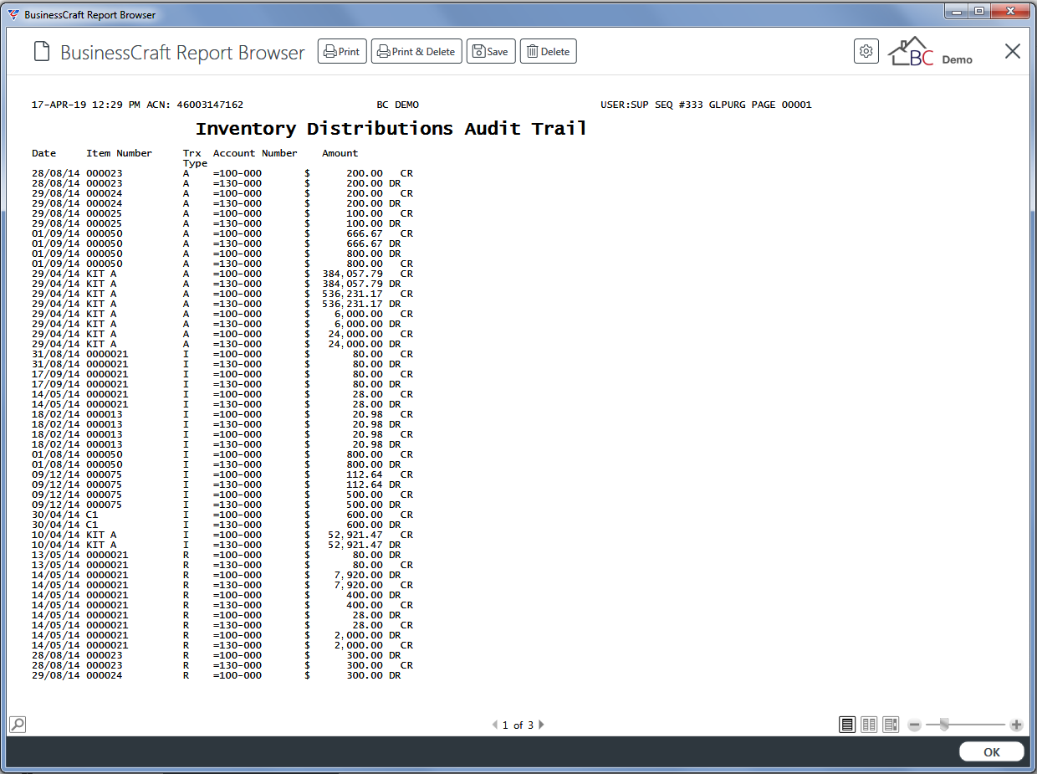Click the 'Trx Type' column header
The image size is (1037, 774).
pos(195,158)
